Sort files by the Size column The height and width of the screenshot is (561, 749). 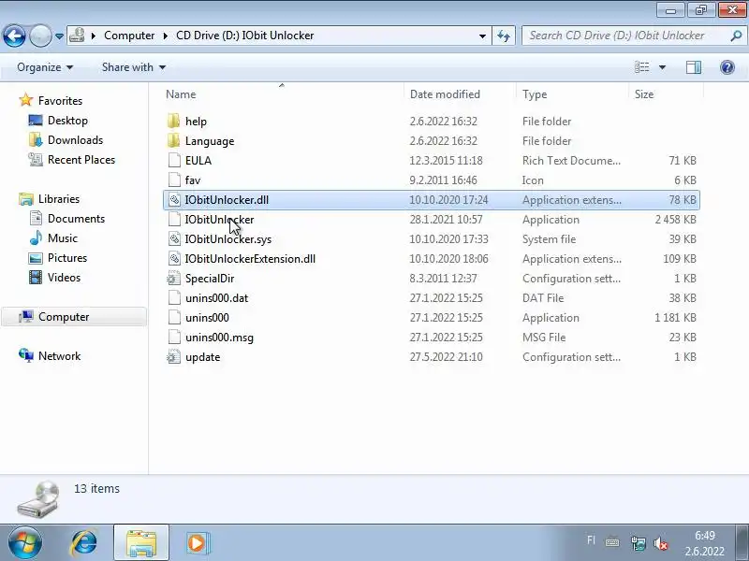click(x=666, y=94)
